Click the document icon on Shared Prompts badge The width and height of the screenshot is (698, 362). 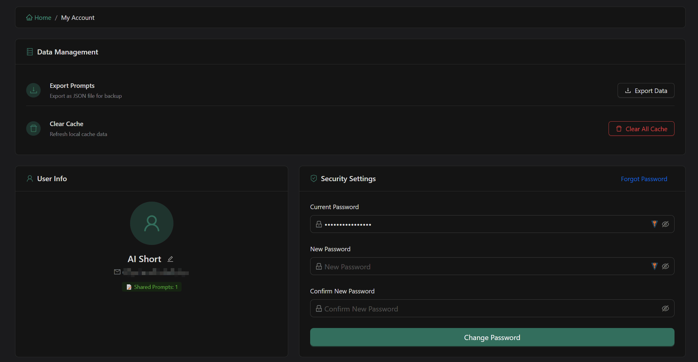pos(129,287)
